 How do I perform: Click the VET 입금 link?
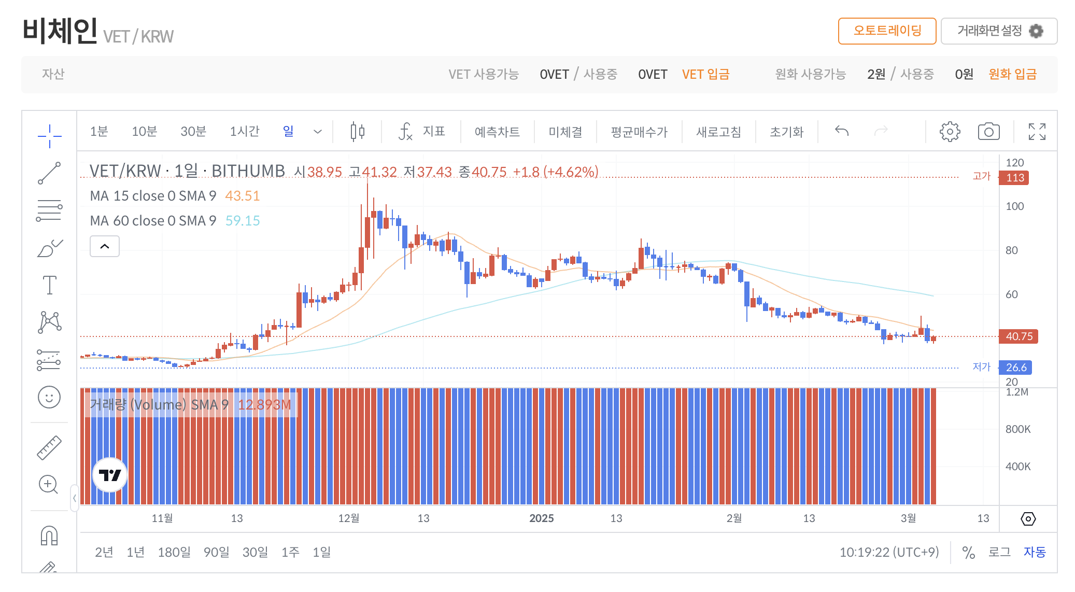(705, 74)
